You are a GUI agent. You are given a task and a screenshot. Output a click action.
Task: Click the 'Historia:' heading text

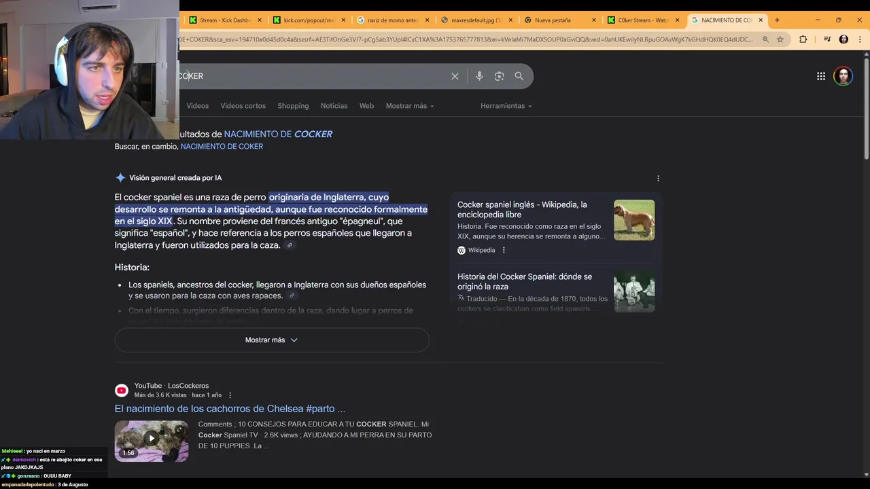[132, 268]
